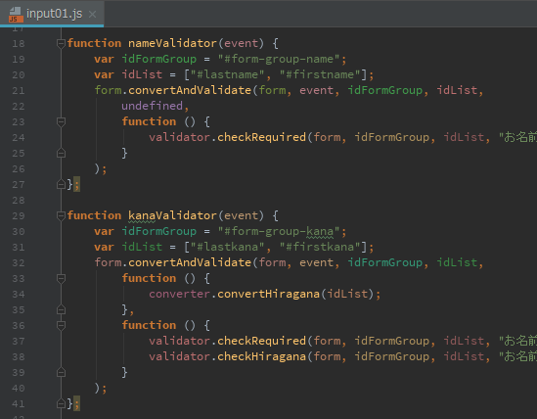
Task: Click fold end marker at line 35
Action: coord(61,310)
